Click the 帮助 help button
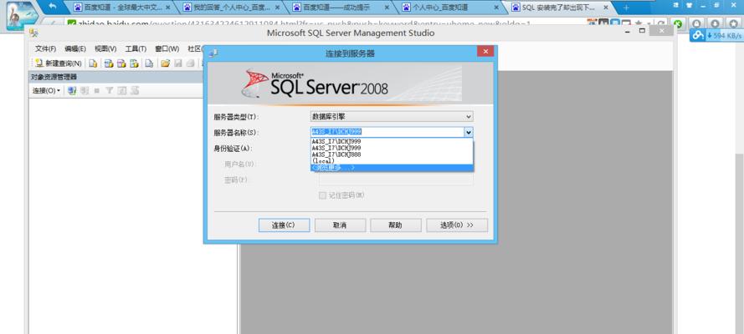Screen dimensions: 744x334 pos(395,225)
